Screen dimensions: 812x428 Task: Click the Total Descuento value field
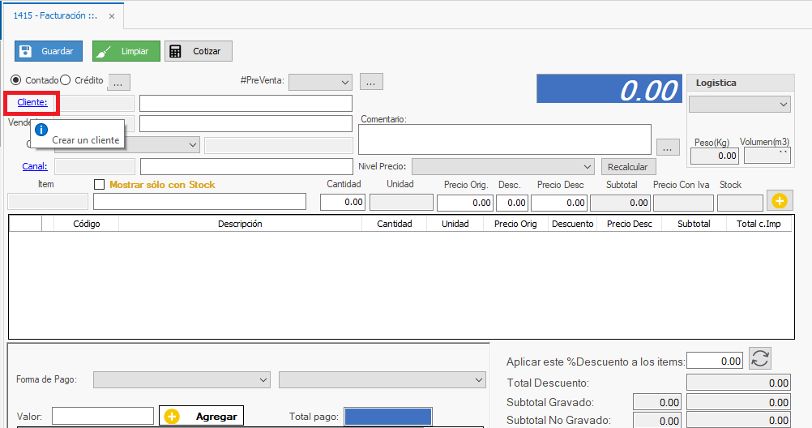(x=738, y=383)
